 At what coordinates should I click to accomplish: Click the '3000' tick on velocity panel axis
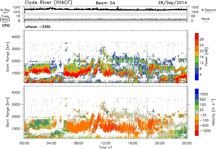[16, 104]
